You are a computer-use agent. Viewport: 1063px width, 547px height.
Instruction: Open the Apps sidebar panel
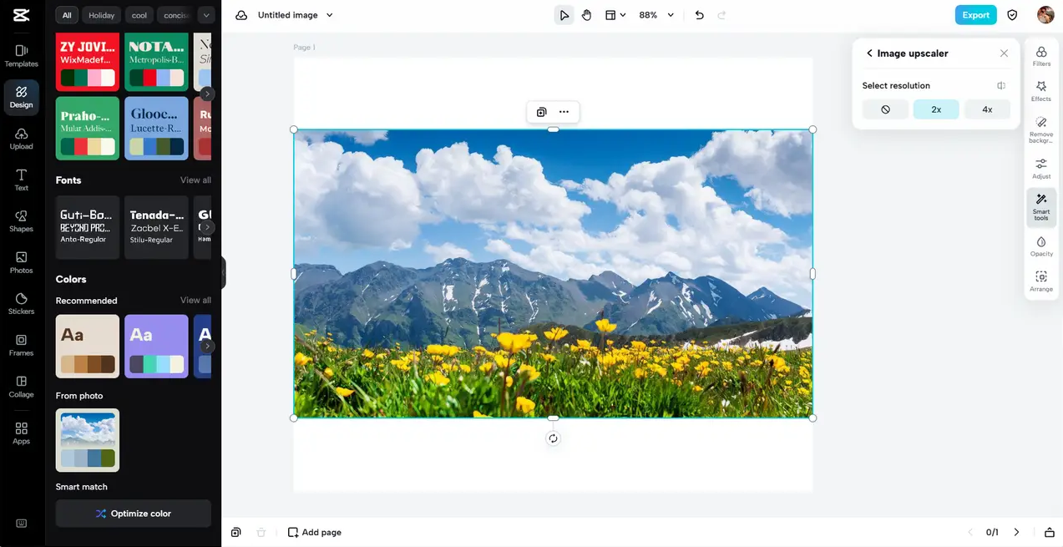pyautogui.click(x=22, y=433)
